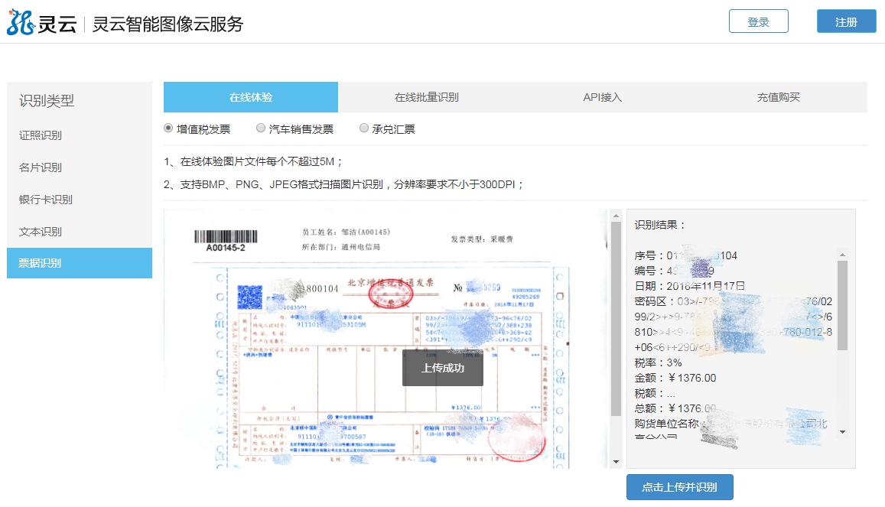Viewport: 885px width, 507px height.
Task: Open the 在线批量识别 tab
Action: [x=426, y=97]
